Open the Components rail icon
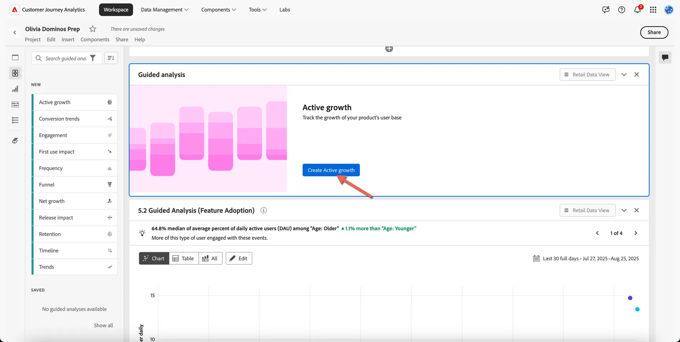This screenshot has height=342, width=680. [x=15, y=104]
